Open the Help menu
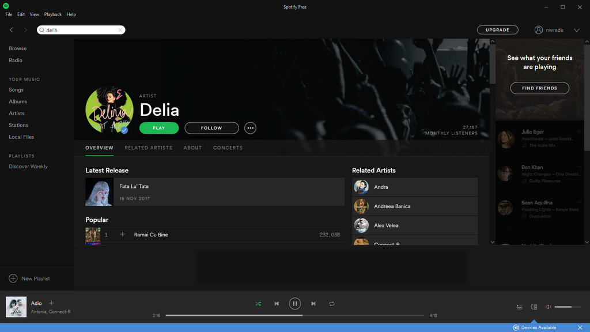Viewport: 590px width, 332px height. [71, 14]
